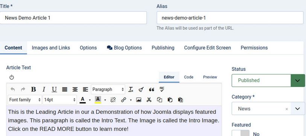The image size is (306, 136).
Task: Copy selection with copy icon
Action: [160, 100]
